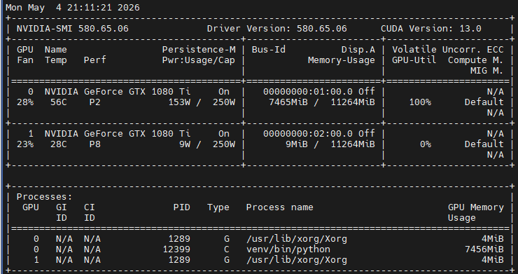Click the 7456MiB process memory value
Image resolution: width=518 pixels, height=274 pixels.
[x=484, y=249]
